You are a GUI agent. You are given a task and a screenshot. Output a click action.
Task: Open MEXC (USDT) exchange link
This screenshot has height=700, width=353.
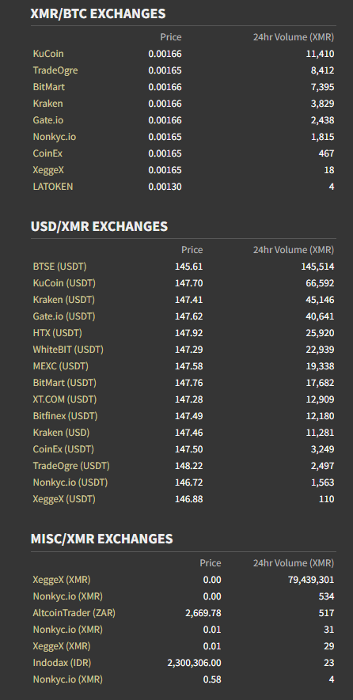(60, 366)
